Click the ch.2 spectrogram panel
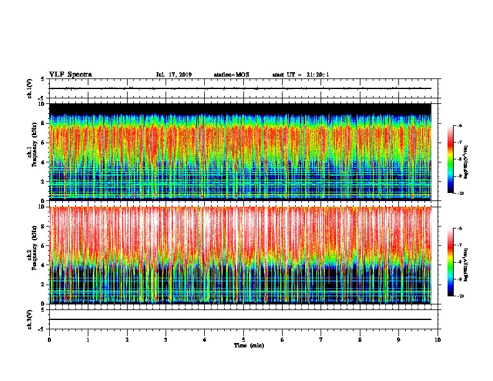 click(240, 255)
